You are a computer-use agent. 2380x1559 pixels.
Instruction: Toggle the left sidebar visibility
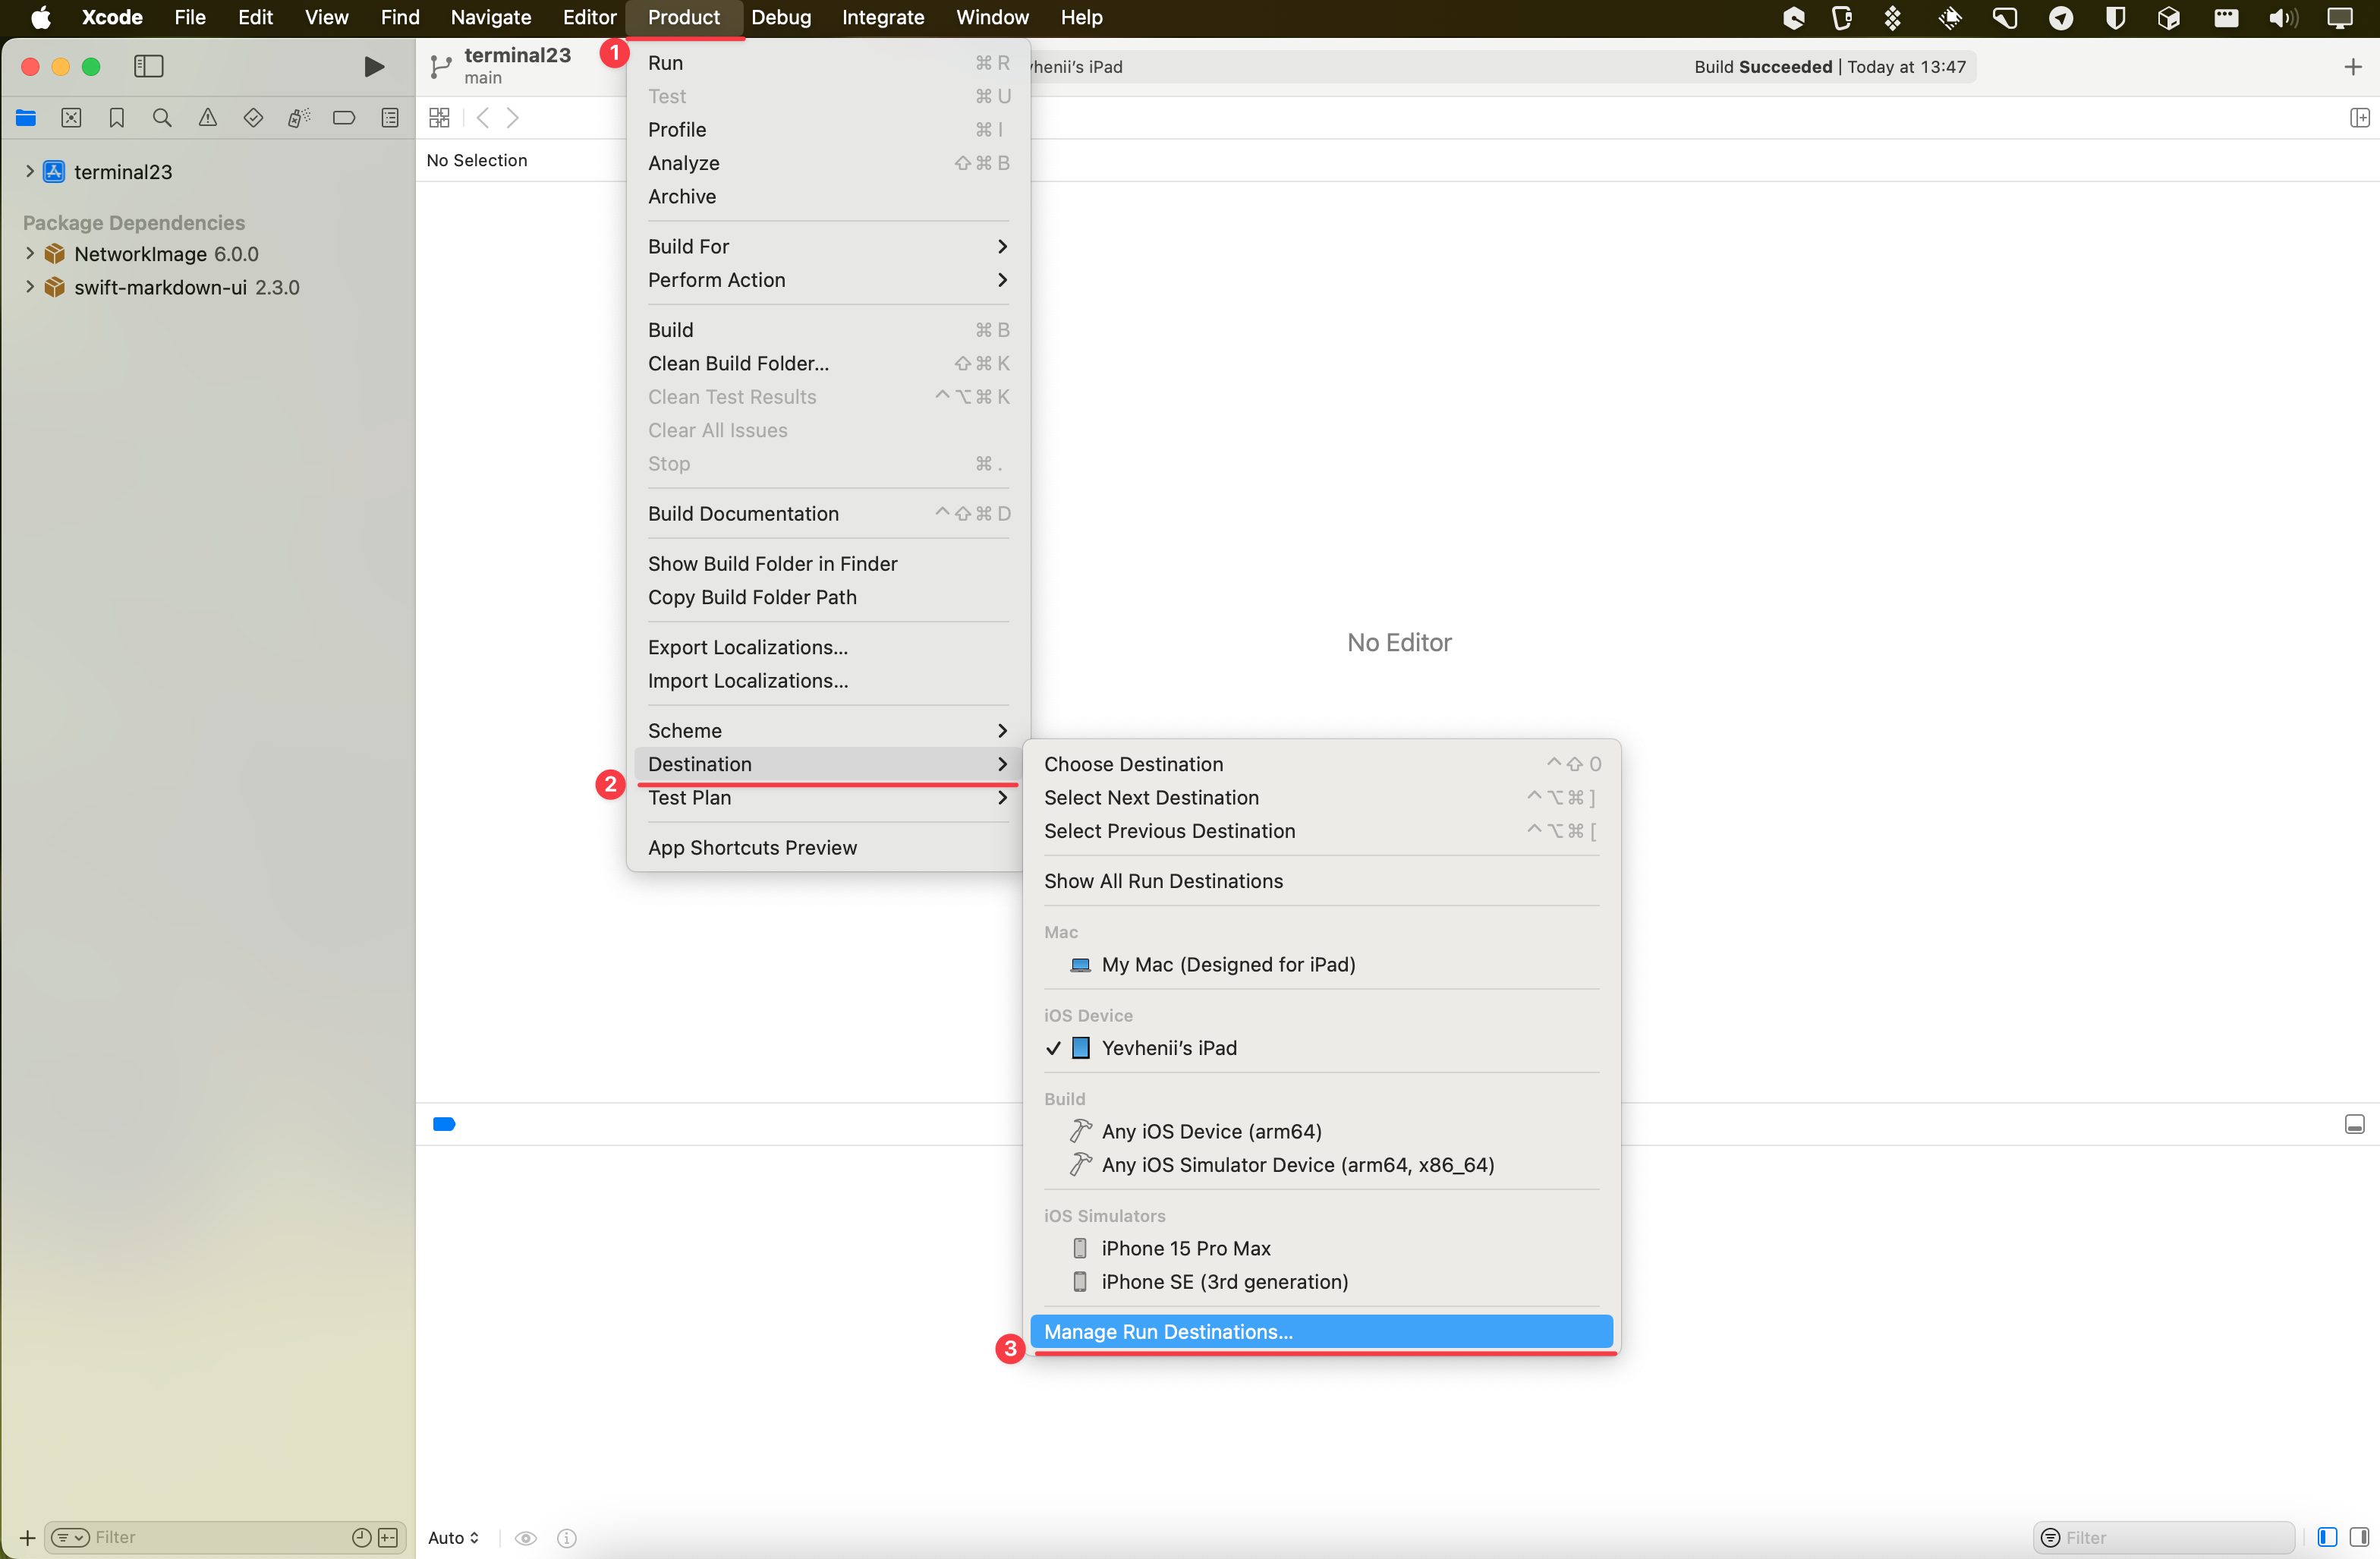click(148, 66)
